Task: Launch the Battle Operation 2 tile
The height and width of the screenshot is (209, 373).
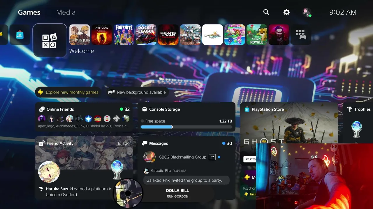Action: [190, 35]
